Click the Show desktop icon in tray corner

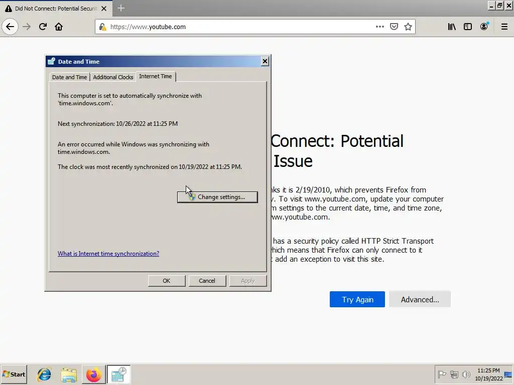click(508, 374)
